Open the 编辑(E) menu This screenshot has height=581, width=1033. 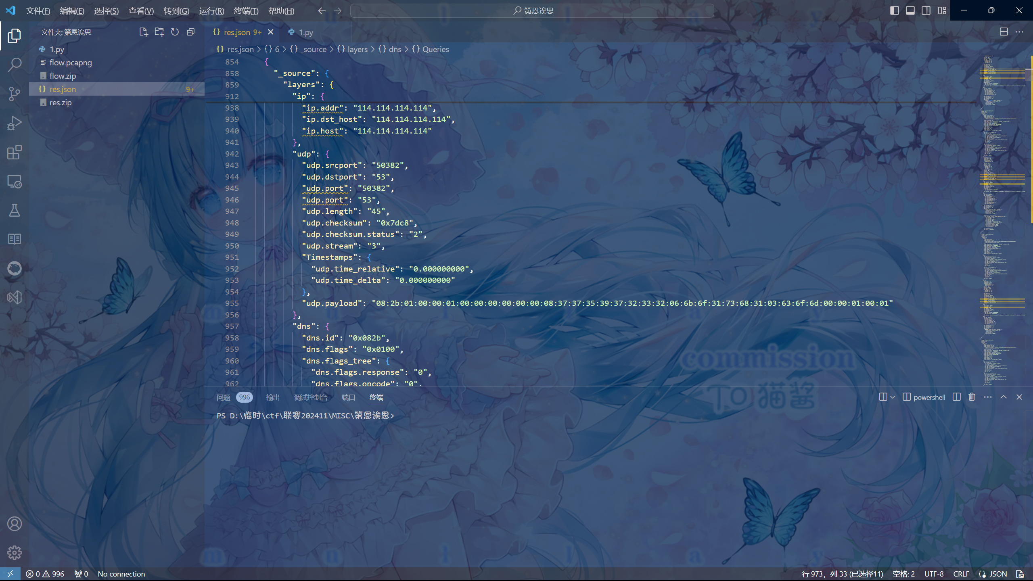[72, 11]
